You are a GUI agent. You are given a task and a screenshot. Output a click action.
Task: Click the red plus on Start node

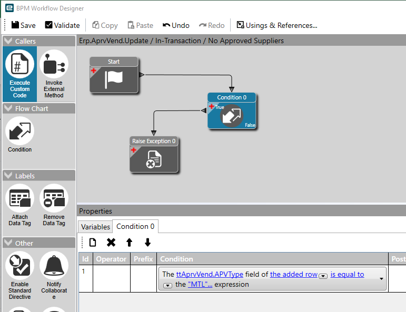point(94,71)
